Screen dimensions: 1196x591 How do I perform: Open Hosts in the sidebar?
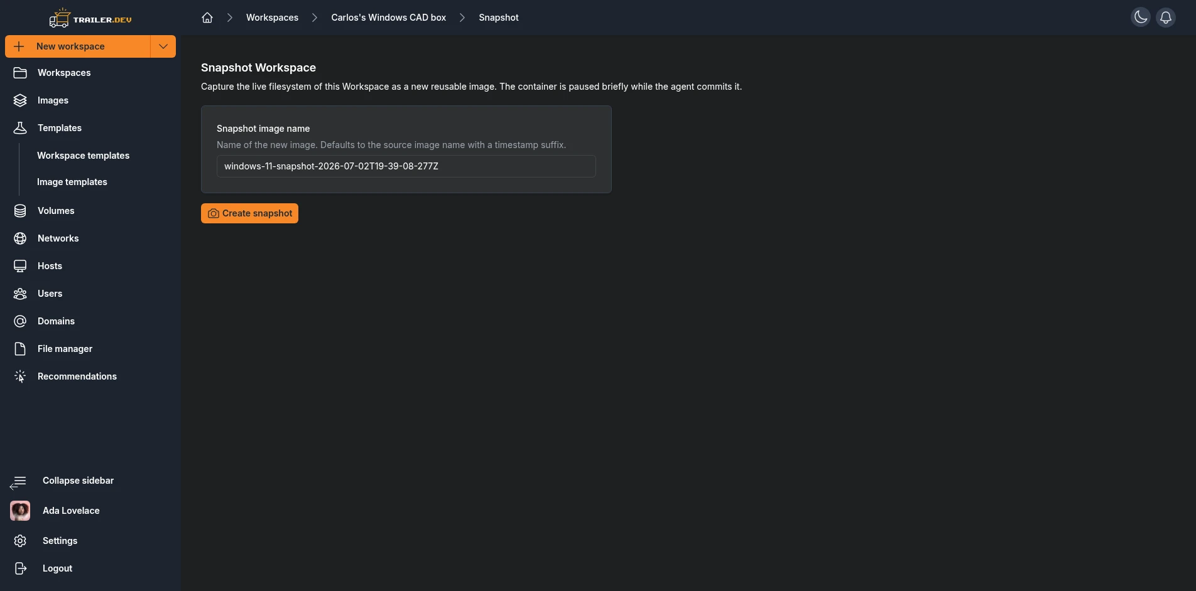point(50,266)
